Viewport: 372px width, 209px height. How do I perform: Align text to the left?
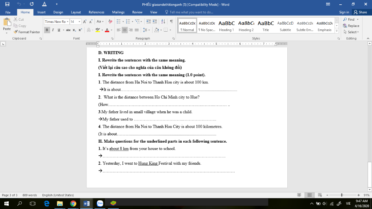(119, 30)
